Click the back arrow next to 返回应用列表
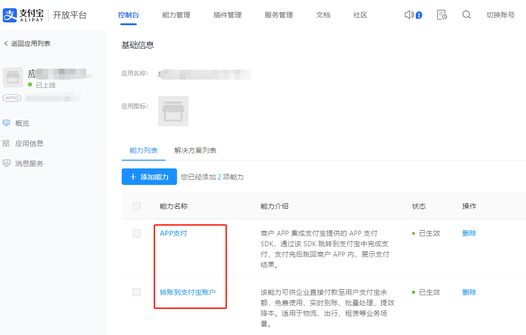 coord(5,43)
